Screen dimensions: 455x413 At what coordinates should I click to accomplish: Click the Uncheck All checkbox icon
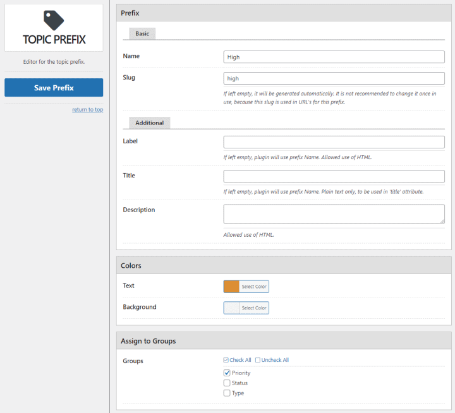[258, 360]
